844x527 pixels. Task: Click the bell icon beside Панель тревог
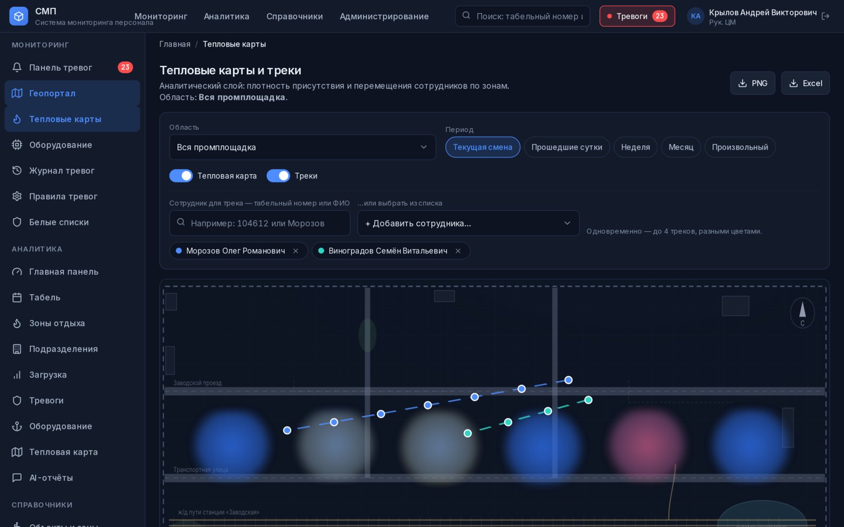(x=17, y=67)
